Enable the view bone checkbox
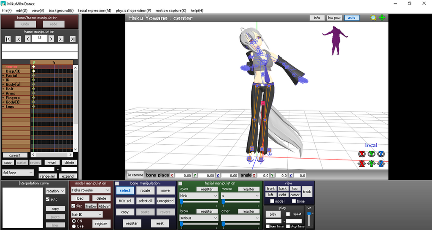The height and width of the screenshot is (230, 432). coord(294,201)
